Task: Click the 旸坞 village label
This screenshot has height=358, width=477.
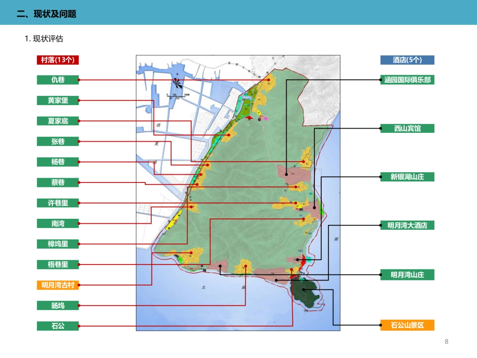Action: (58, 305)
